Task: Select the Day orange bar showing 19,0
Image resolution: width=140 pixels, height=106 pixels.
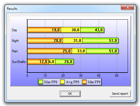Action: [44, 30]
